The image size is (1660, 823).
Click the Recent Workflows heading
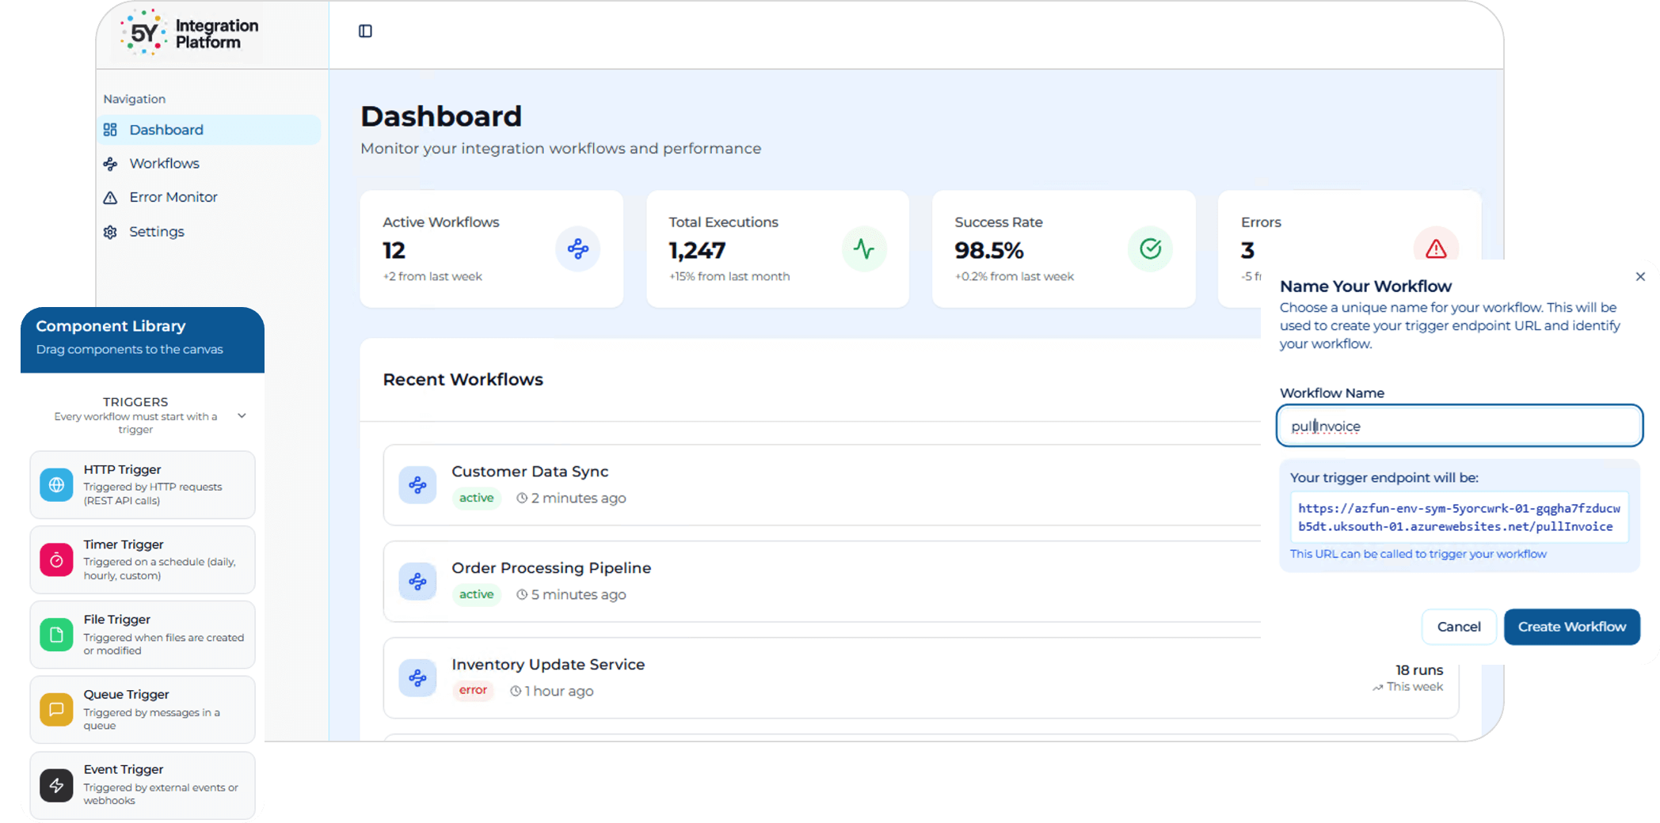pos(463,380)
